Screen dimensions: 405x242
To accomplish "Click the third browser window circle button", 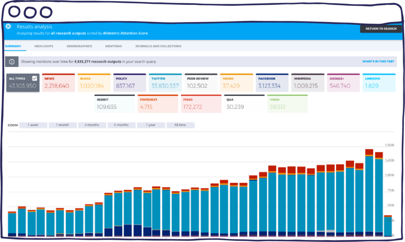I will pyautogui.click(x=46, y=12).
